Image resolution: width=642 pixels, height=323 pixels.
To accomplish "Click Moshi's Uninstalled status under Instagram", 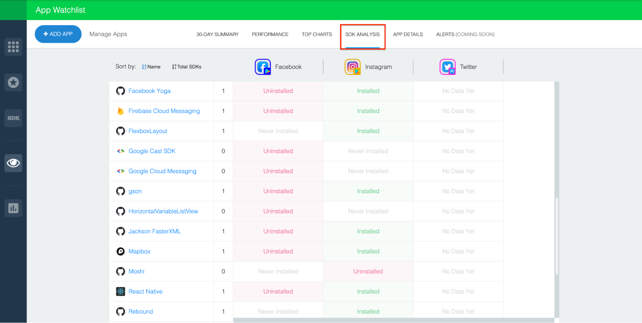I will pos(368,272).
